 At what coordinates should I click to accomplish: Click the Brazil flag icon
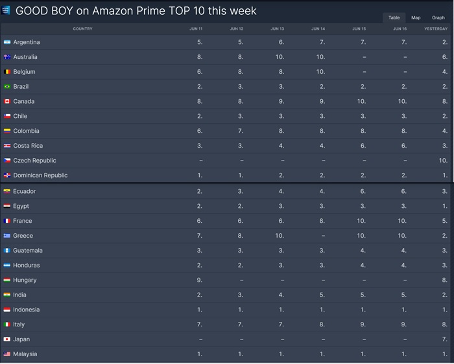7,86
